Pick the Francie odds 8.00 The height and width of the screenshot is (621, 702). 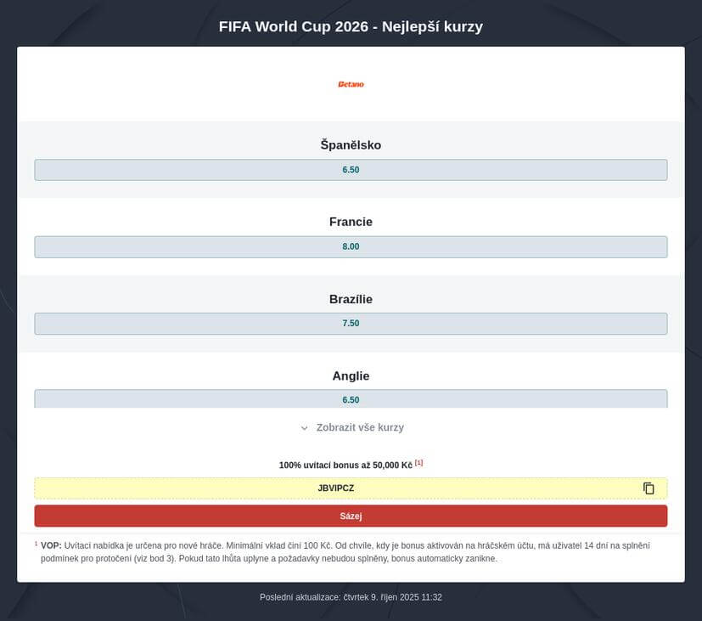point(351,247)
